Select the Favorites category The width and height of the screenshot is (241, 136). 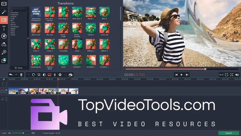[14, 13]
